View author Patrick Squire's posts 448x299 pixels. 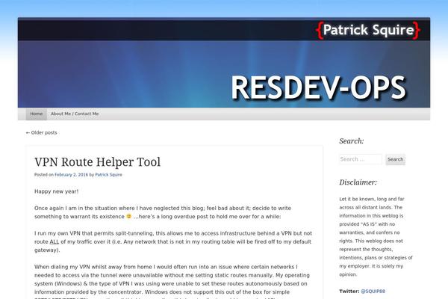click(x=108, y=175)
